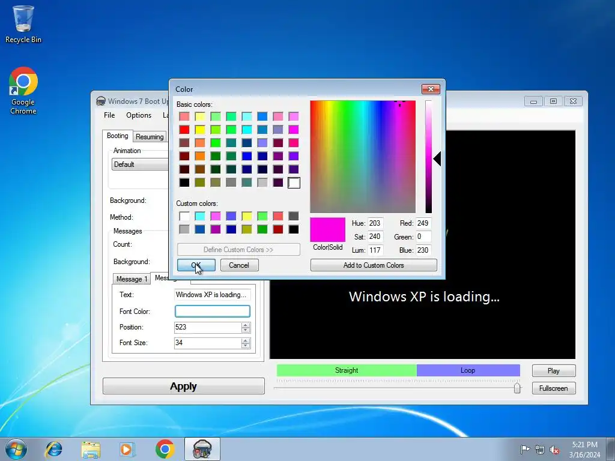
Task: Select the Straight animation segment
Action: pyautogui.click(x=347, y=370)
